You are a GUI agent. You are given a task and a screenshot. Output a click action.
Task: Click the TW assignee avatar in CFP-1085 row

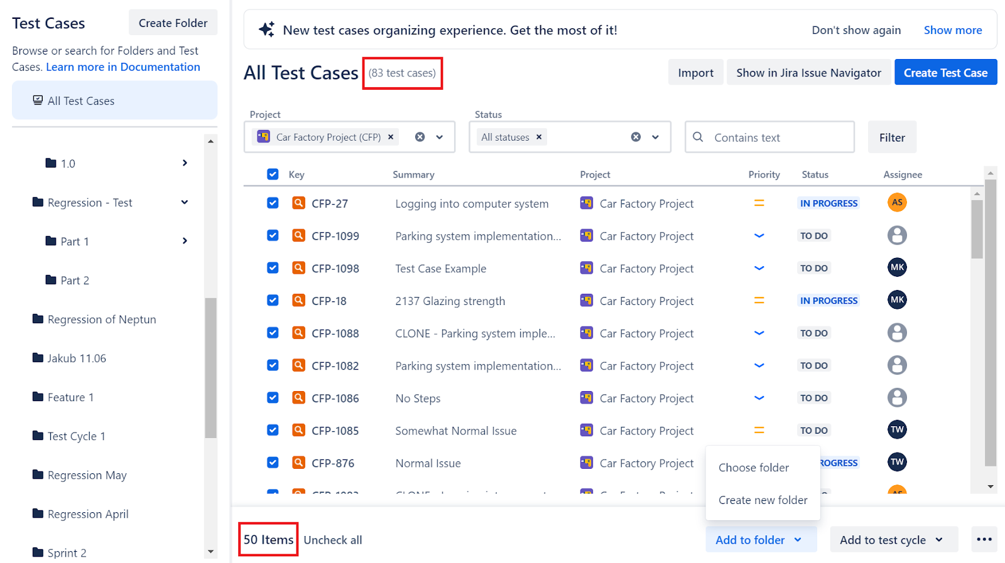point(897,430)
